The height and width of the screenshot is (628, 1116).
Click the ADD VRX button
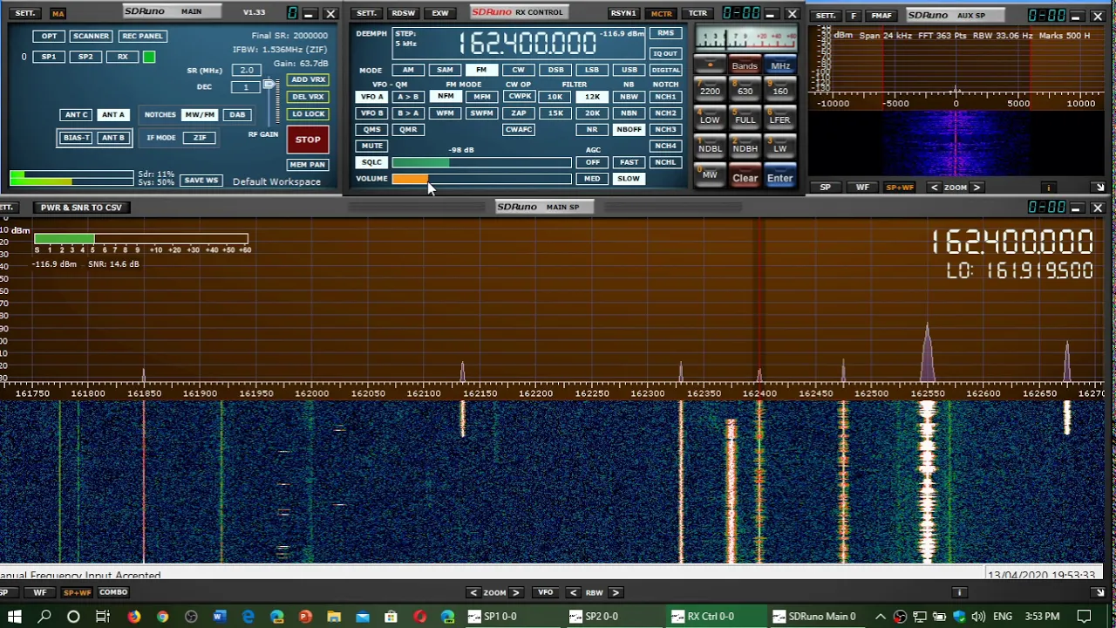point(308,79)
